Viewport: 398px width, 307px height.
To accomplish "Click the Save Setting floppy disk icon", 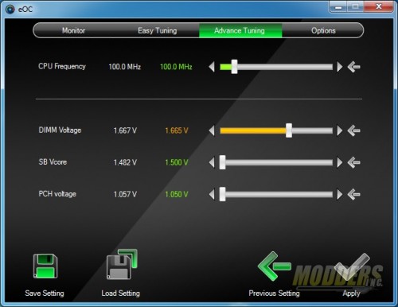I will click(x=45, y=266).
